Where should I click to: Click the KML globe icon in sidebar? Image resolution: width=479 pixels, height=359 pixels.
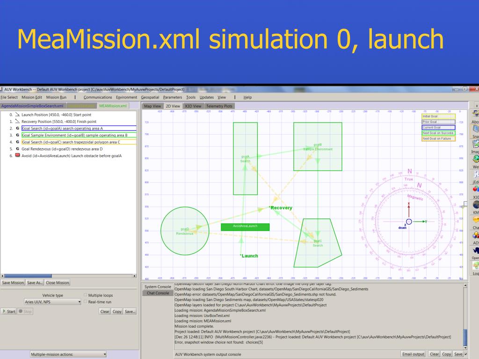tap(475, 205)
